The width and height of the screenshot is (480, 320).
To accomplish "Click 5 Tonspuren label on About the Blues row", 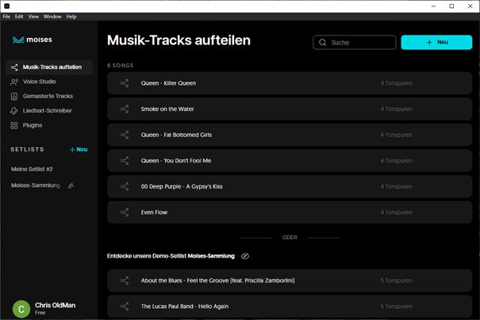I will click(397, 280).
